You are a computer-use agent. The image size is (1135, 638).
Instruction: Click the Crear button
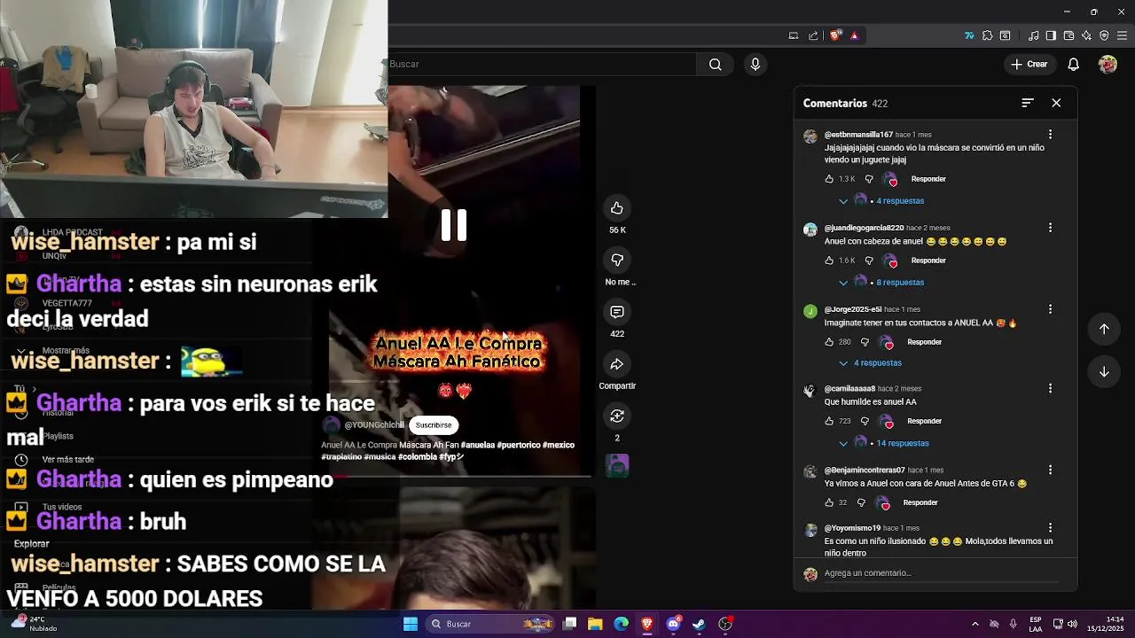click(x=1029, y=64)
